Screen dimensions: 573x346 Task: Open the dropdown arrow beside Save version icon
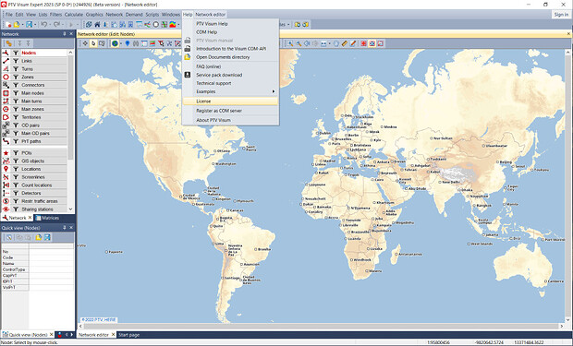35,25
